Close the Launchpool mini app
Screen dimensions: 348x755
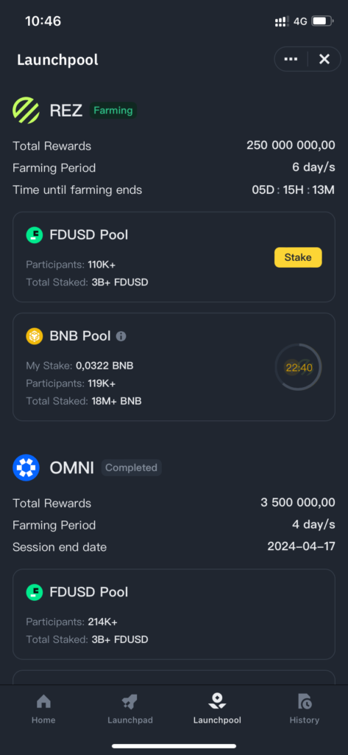click(x=324, y=59)
